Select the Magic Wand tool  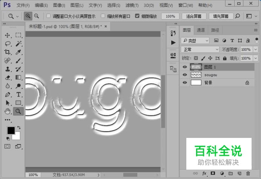point(18,44)
